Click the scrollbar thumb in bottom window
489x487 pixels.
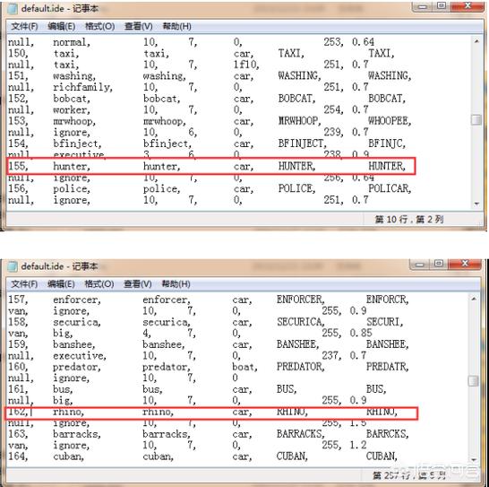click(x=474, y=380)
